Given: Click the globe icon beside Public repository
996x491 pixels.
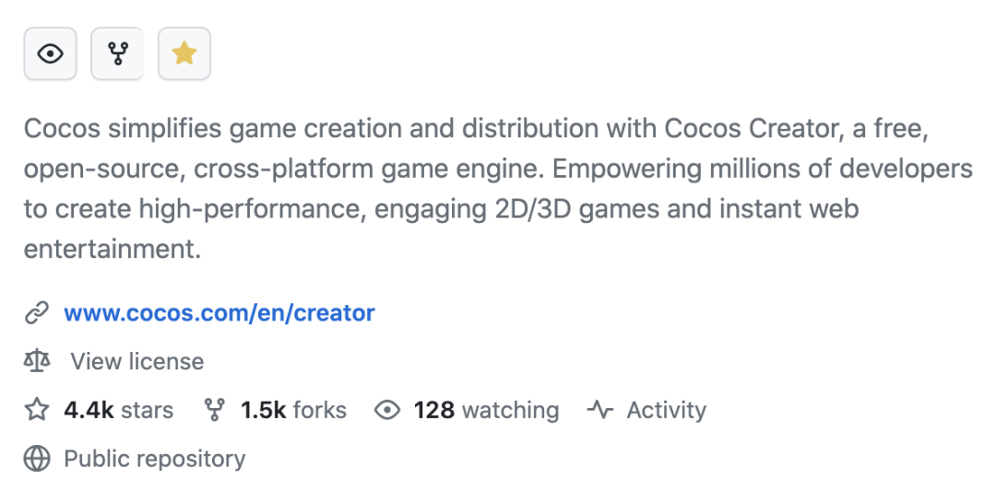Looking at the screenshot, I should pos(37,459).
